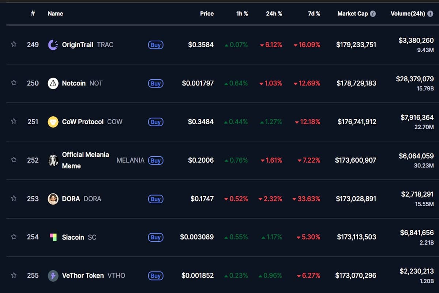
Task: Open the CoW Protocol coin page
Action: [x=83, y=122]
